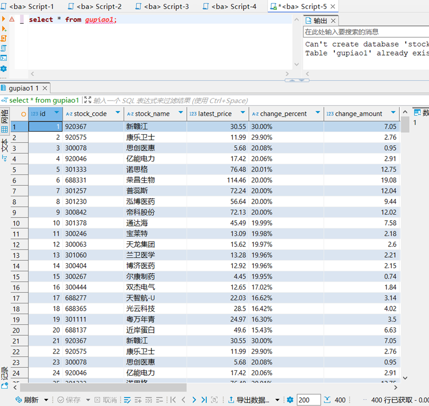The width and height of the screenshot is (429, 406).
Task: Select the 输出 output tab
Action: [316, 21]
